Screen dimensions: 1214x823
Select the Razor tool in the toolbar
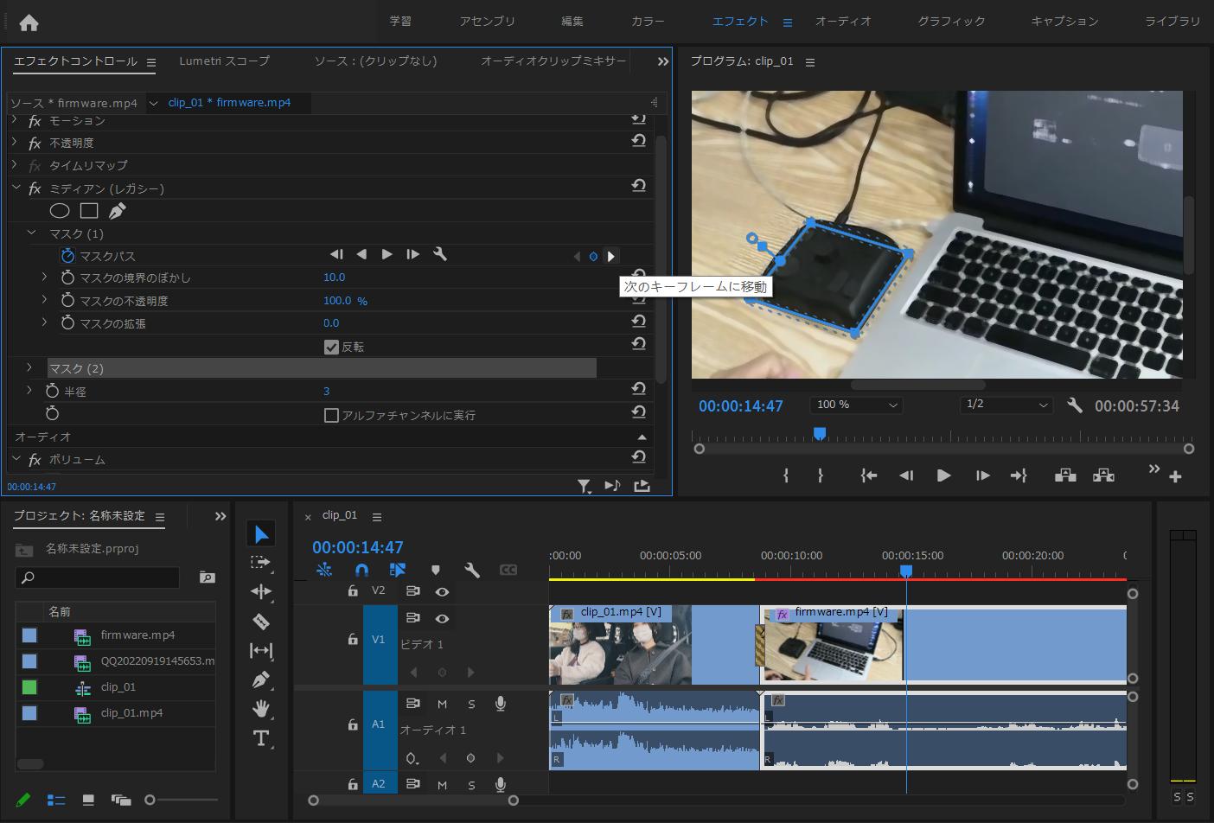click(260, 622)
